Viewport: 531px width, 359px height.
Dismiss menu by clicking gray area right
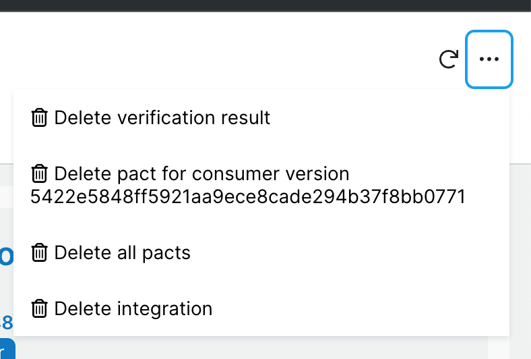(x=520, y=270)
